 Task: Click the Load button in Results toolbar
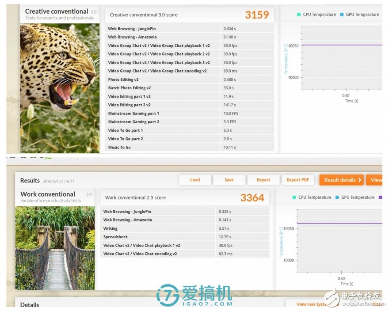pyautogui.click(x=194, y=180)
